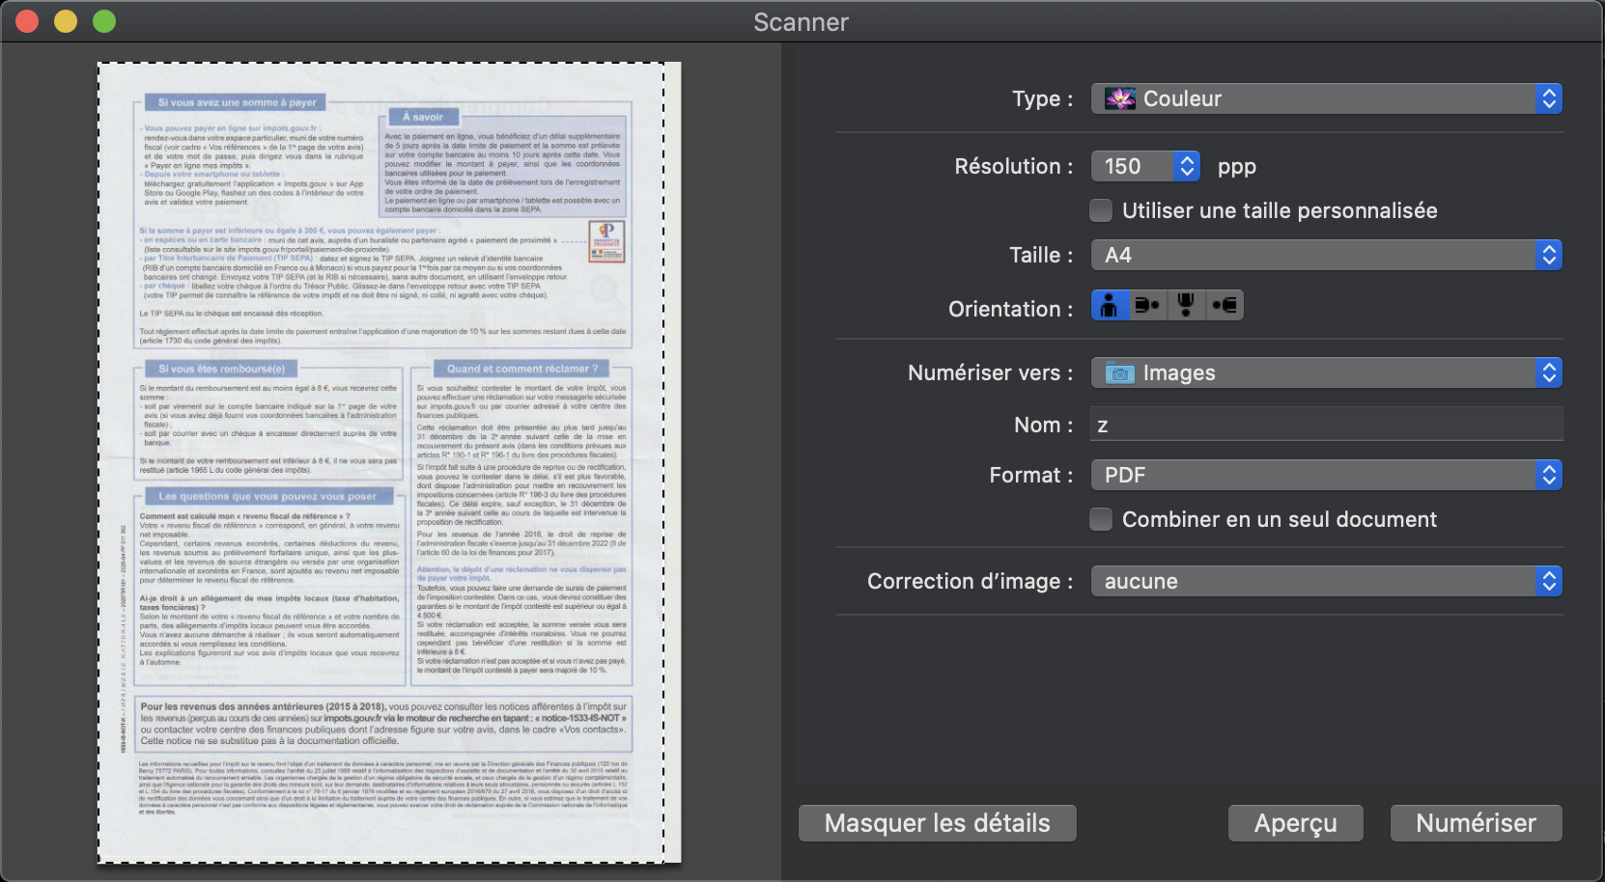The height and width of the screenshot is (882, 1605).
Task: Click the Aperçu button
Action: pyautogui.click(x=1296, y=823)
